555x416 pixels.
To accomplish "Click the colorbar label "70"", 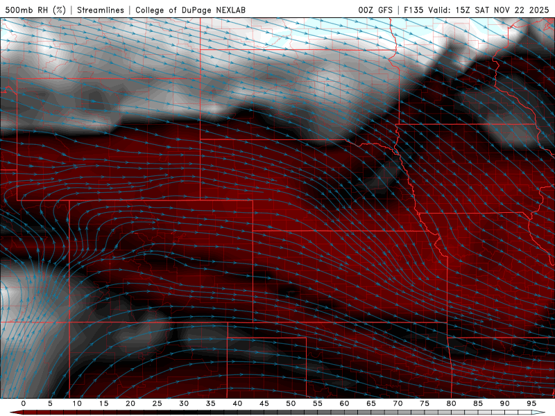I will [x=398, y=404].
